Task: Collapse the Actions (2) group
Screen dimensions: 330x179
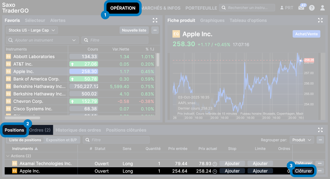Action: pos(8,156)
